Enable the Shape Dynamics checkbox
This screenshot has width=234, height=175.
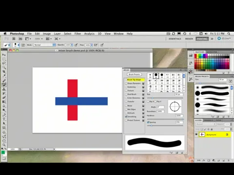coord(126,83)
